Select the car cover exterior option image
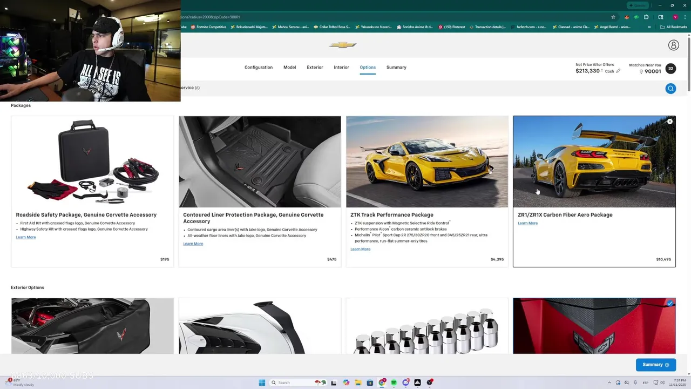This screenshot has height=389, width=691. 92,326
